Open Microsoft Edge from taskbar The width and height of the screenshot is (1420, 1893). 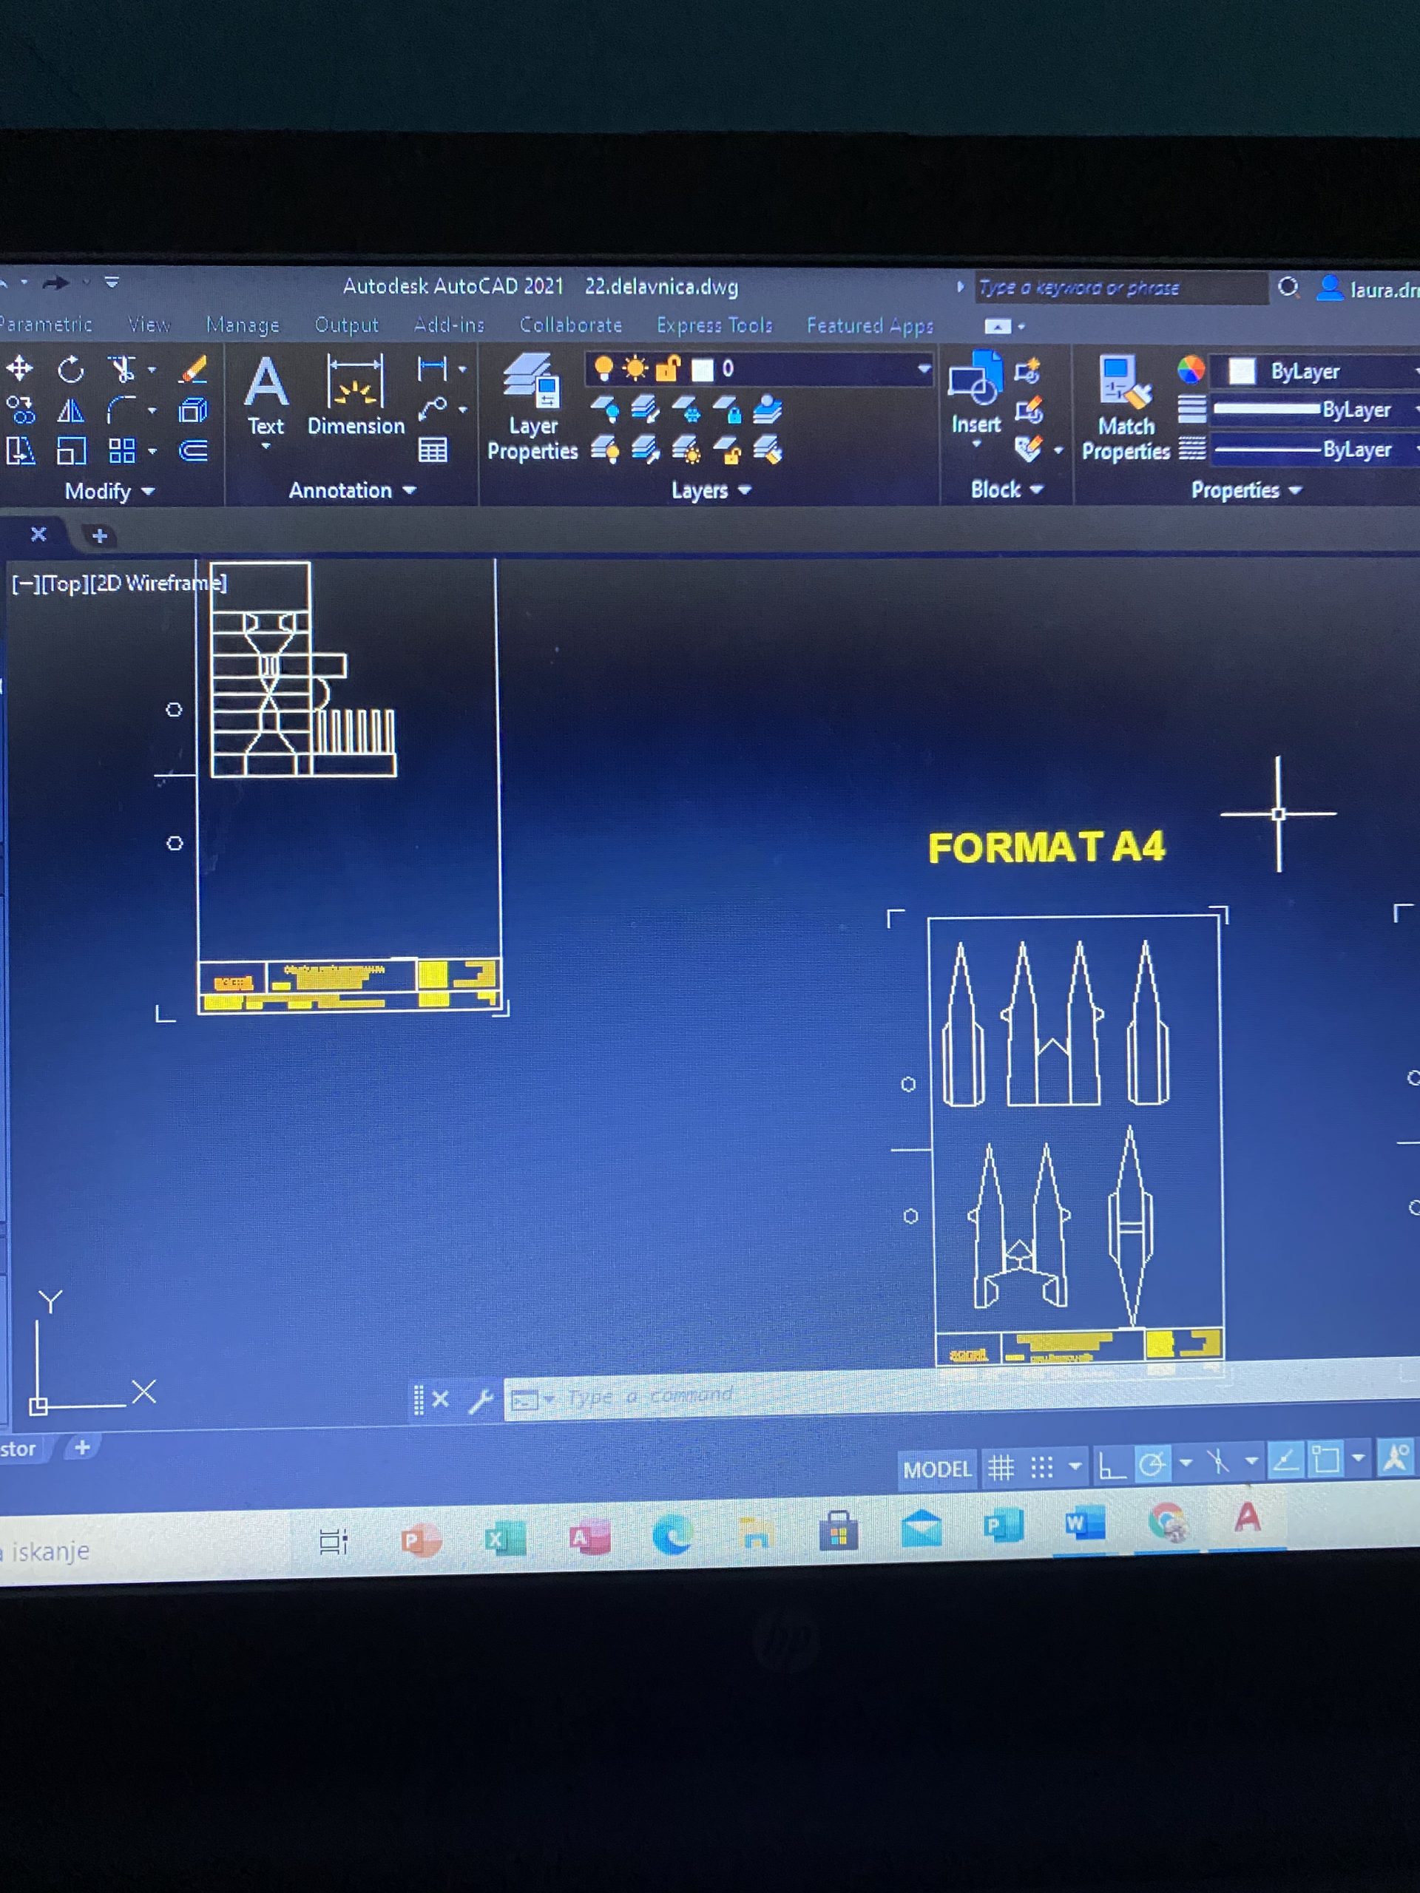pos(672,1535)
